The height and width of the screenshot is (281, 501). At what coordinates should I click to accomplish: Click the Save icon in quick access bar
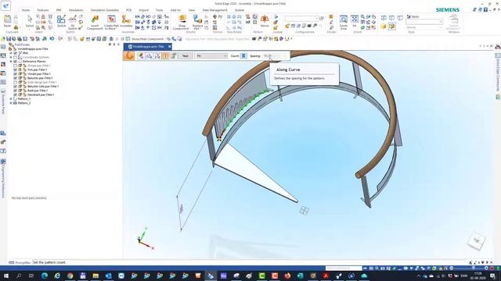(x=9, y=39)
